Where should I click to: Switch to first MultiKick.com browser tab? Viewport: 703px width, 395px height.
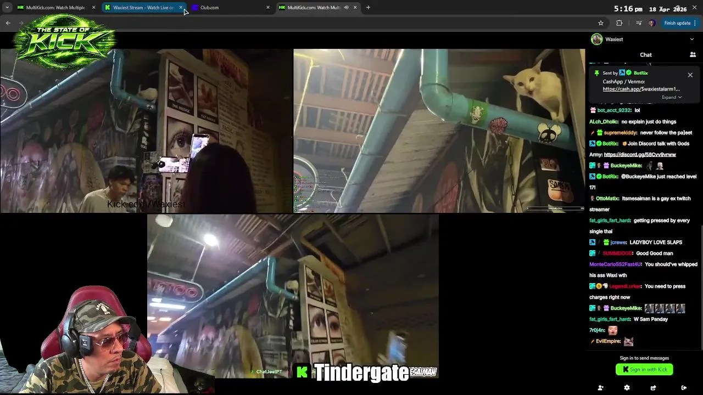(54, 8)
